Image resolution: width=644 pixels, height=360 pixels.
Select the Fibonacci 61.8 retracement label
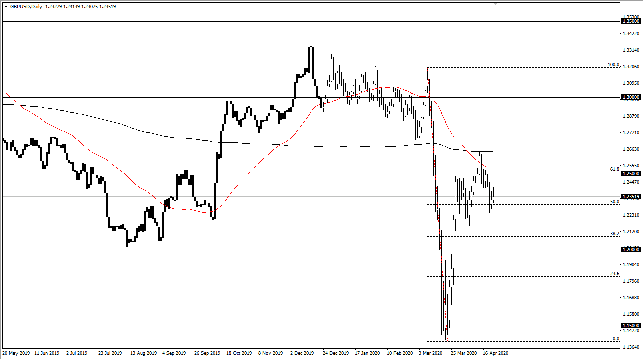(615, 169)
